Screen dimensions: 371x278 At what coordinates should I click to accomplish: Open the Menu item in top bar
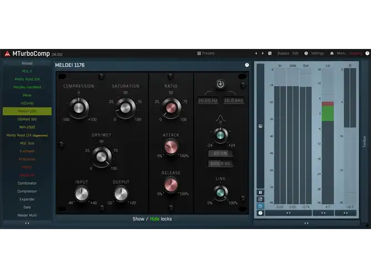341,53
